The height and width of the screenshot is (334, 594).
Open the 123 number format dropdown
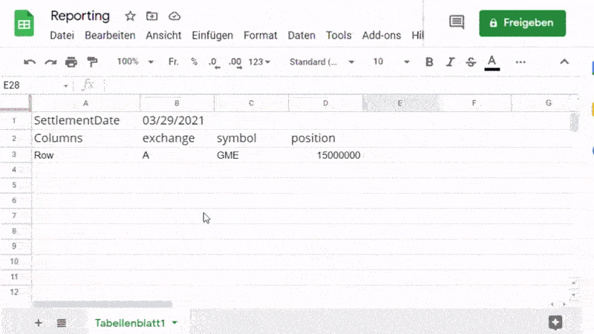click(259, 62)
